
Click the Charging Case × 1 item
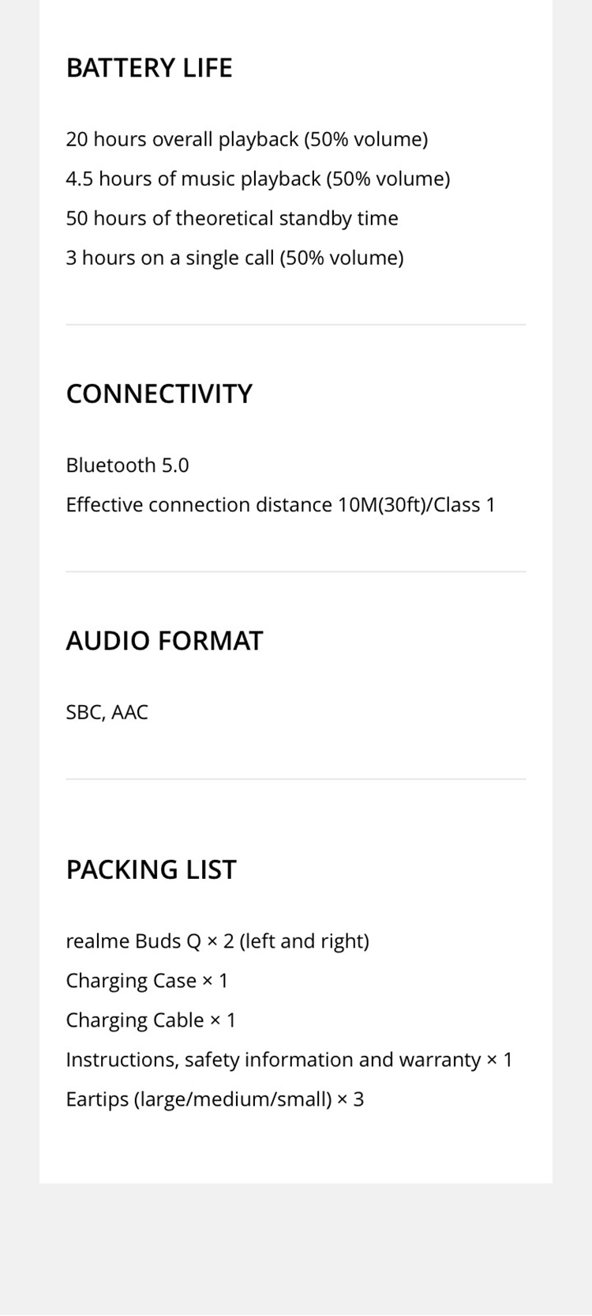click(x=147, y=980)
